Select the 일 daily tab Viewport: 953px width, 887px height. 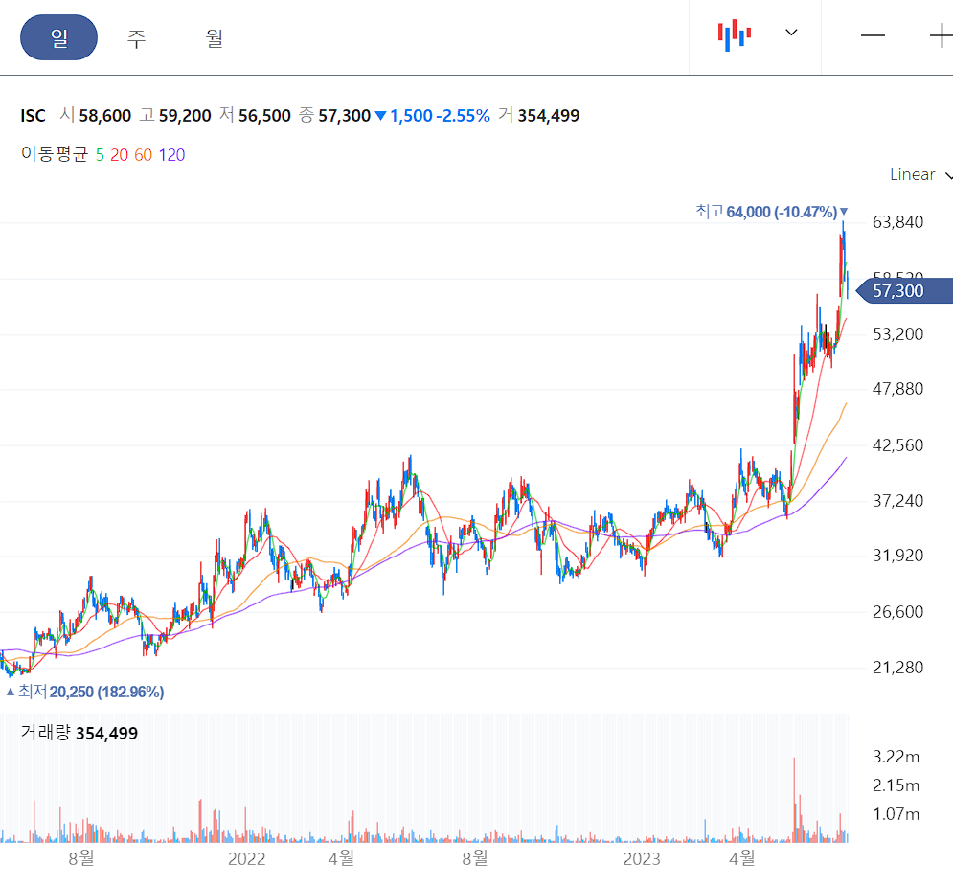[x=58, y=37]
